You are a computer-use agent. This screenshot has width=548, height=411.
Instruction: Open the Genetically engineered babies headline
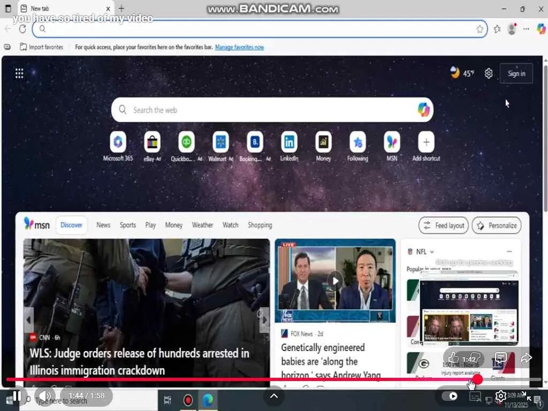tap(331, 361)
